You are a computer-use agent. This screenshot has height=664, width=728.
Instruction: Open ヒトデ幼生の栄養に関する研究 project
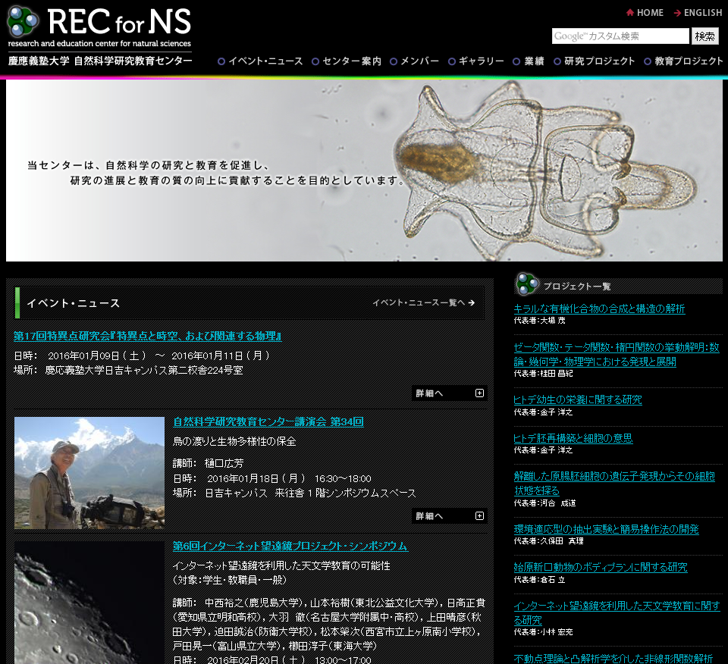point(578,400)
